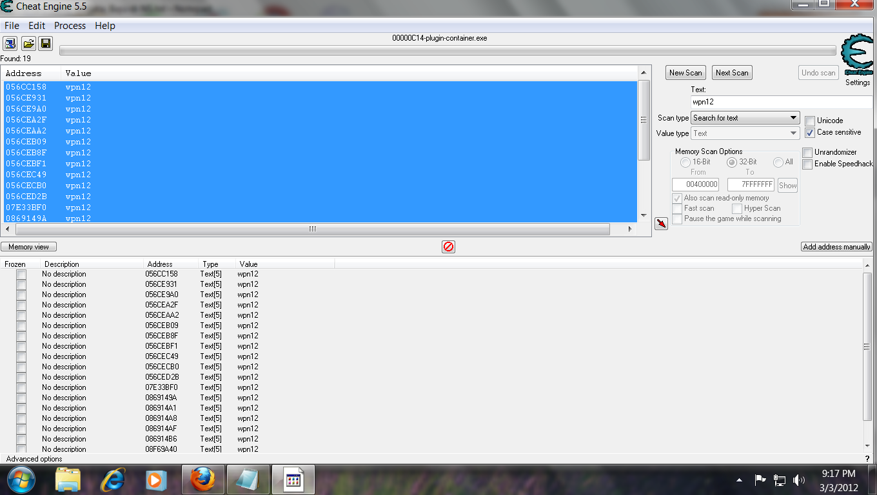Enable Speedhack checkbox

[807, 164]
